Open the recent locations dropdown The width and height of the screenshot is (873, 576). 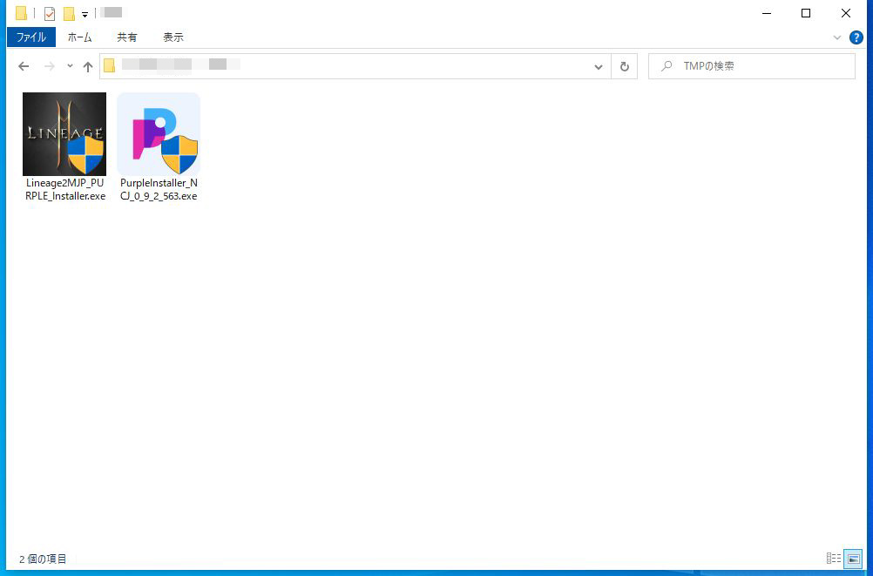[70, 65]
